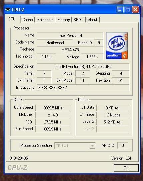Click the Specification field with 2.80GHz

pyautogui.click(x=83, y=67)
